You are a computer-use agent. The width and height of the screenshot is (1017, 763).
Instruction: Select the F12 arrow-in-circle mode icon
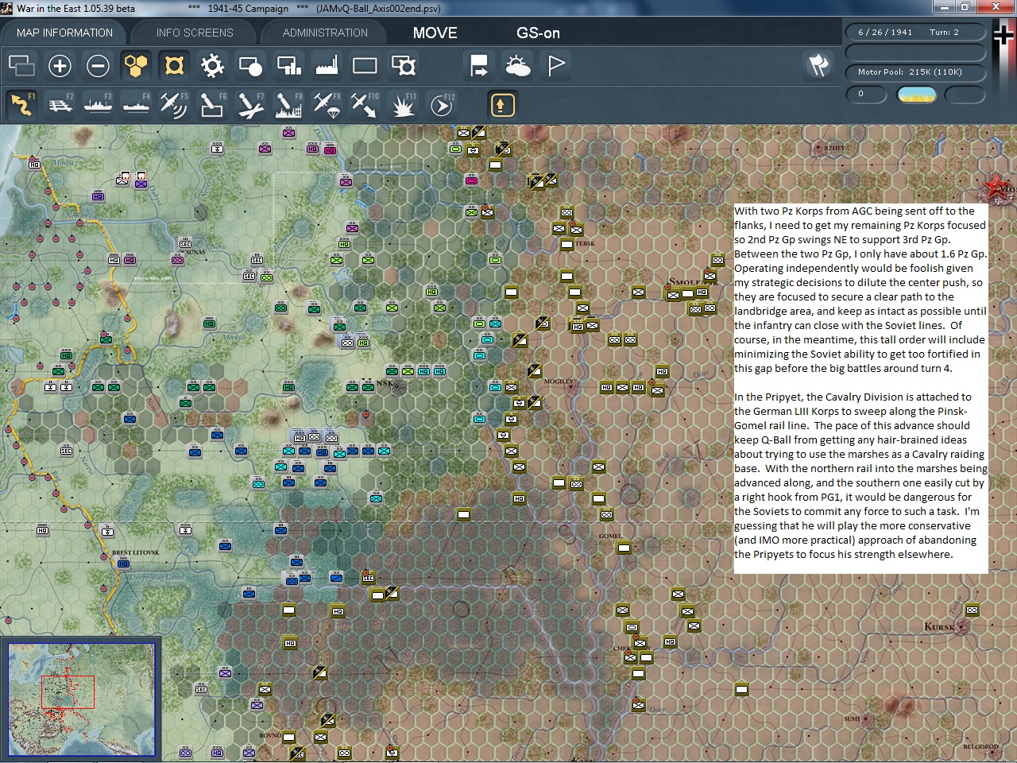coord(441,105)
